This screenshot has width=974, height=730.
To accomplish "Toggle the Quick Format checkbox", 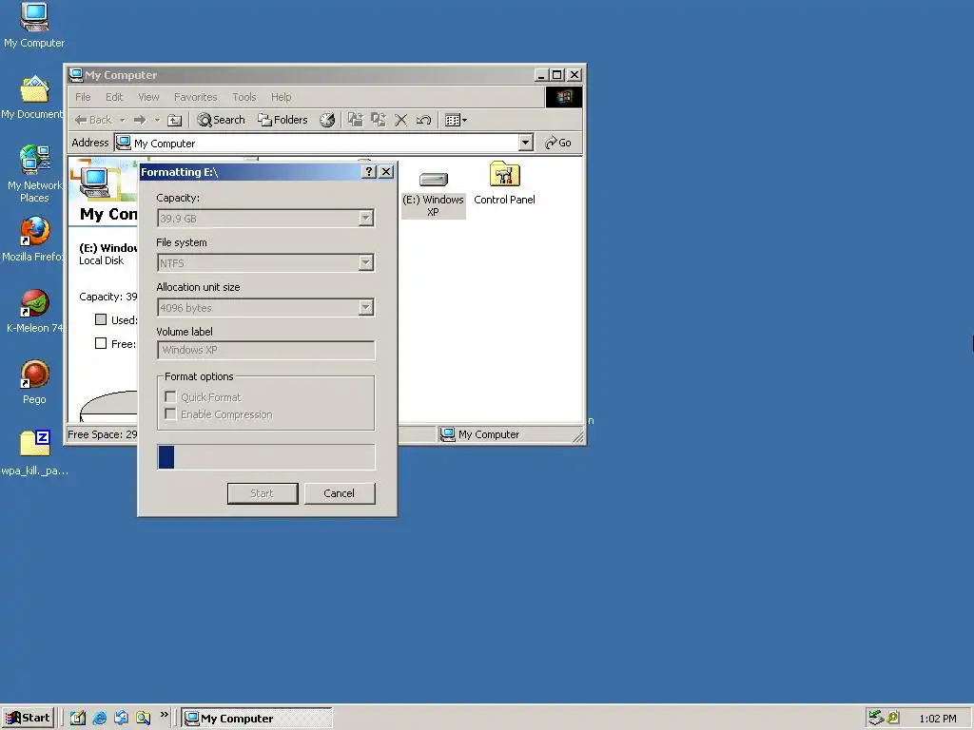I will (x=170, y=396).
